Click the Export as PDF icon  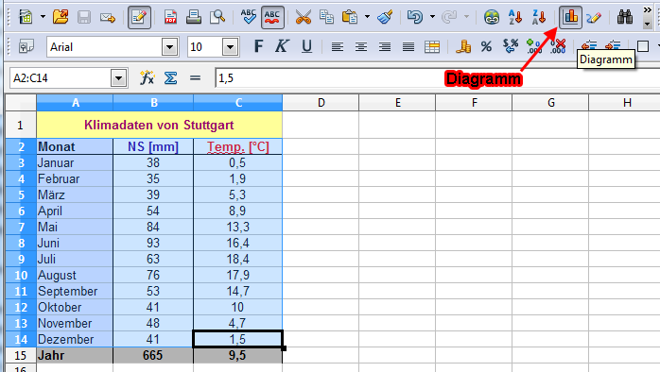[170, 17]
